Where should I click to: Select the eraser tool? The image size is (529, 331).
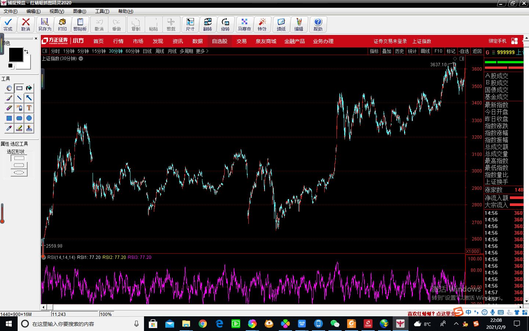tap(9, 108)
